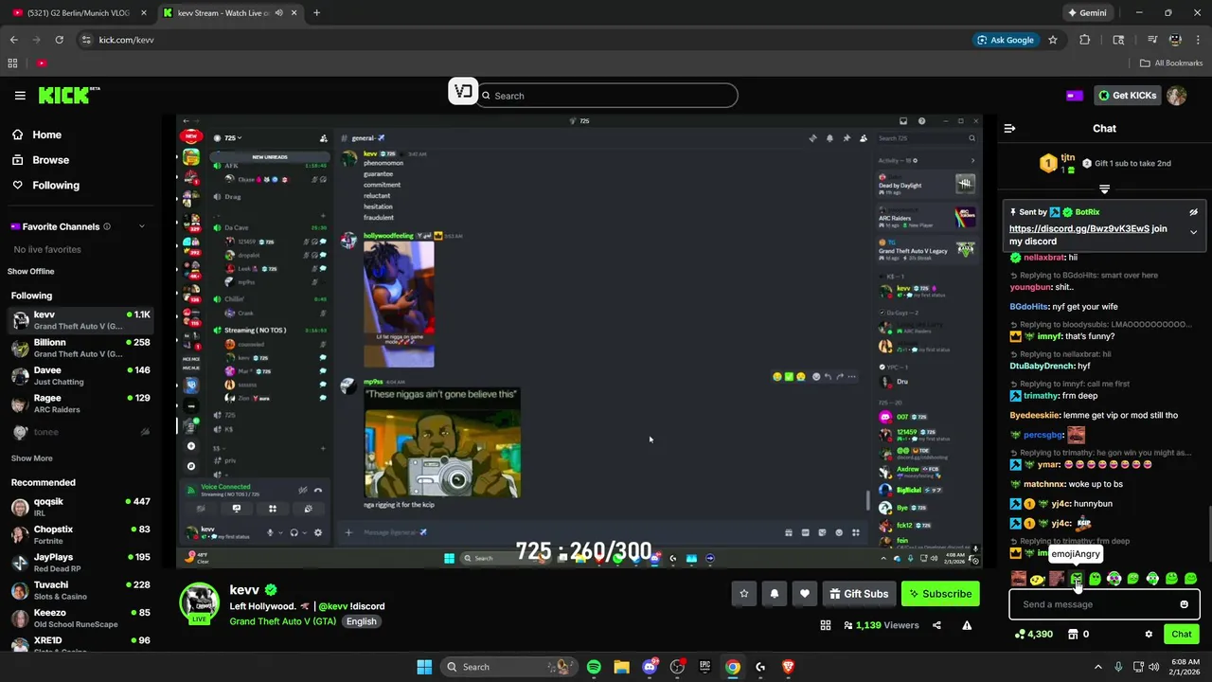The height and width of the screenshot is (682, 1212).
Task: Collapse the Favorite Channels section
Action: tap(142, 226)
